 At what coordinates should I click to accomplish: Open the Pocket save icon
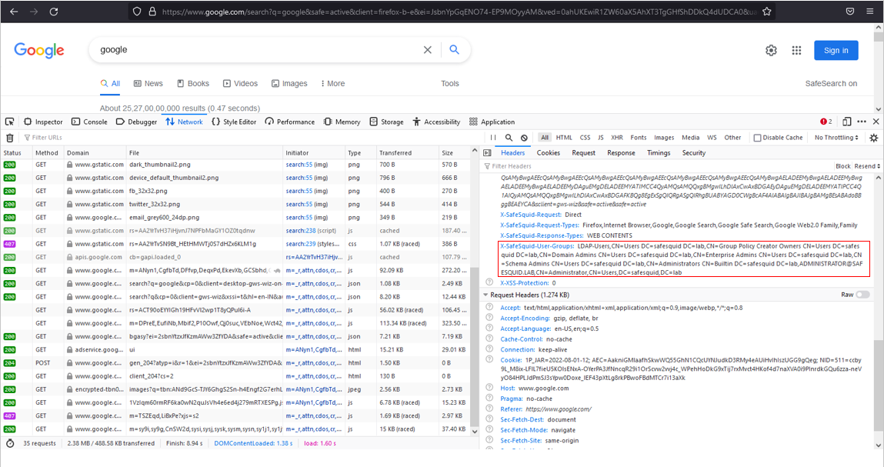tap(850, 12)
